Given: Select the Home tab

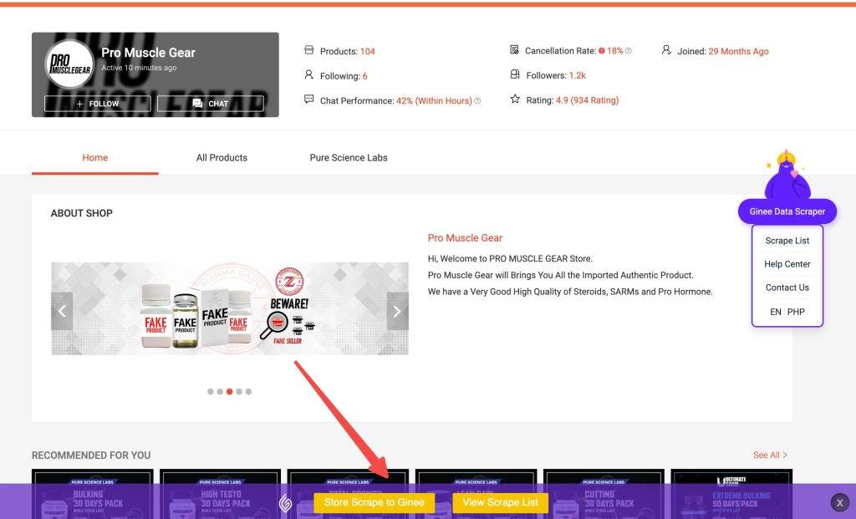Looking at the screenshot, I should click(95, 158).
